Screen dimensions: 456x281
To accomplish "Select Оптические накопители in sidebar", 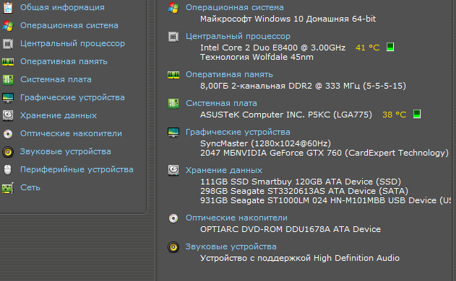I will coord(71,133).
